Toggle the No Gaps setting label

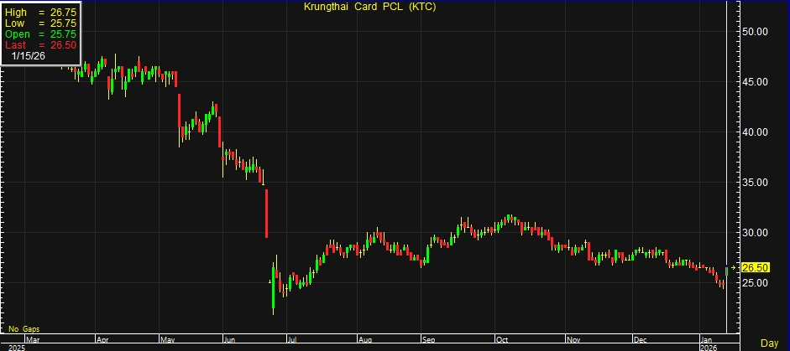(24, 329)
